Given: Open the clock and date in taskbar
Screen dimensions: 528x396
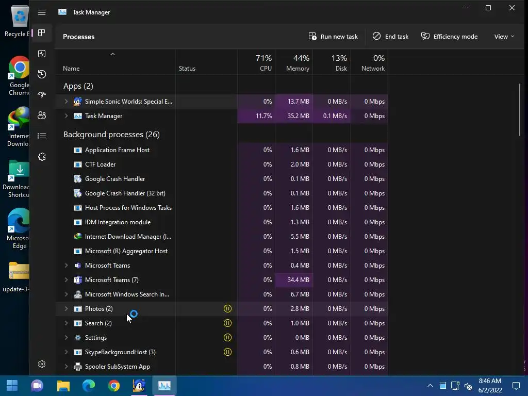Looking at the screenshot, I should click(x=490, y=386).
